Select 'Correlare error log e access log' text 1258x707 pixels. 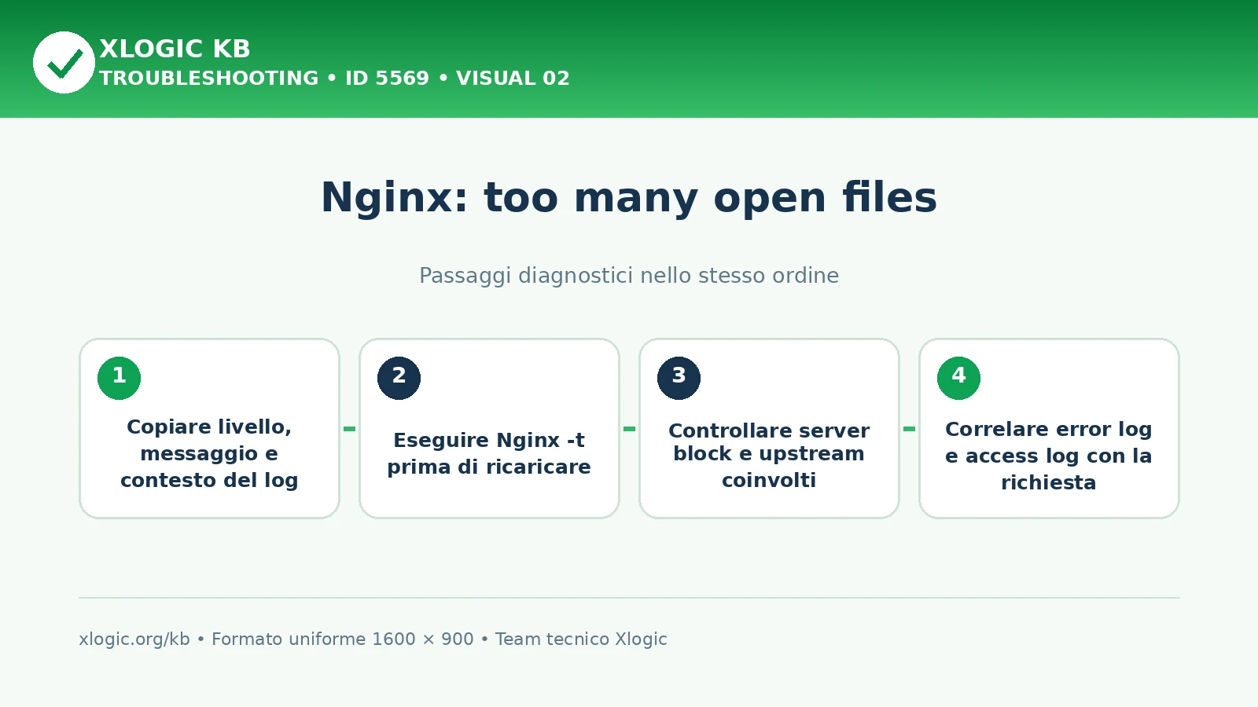[x=1049, y=442]
